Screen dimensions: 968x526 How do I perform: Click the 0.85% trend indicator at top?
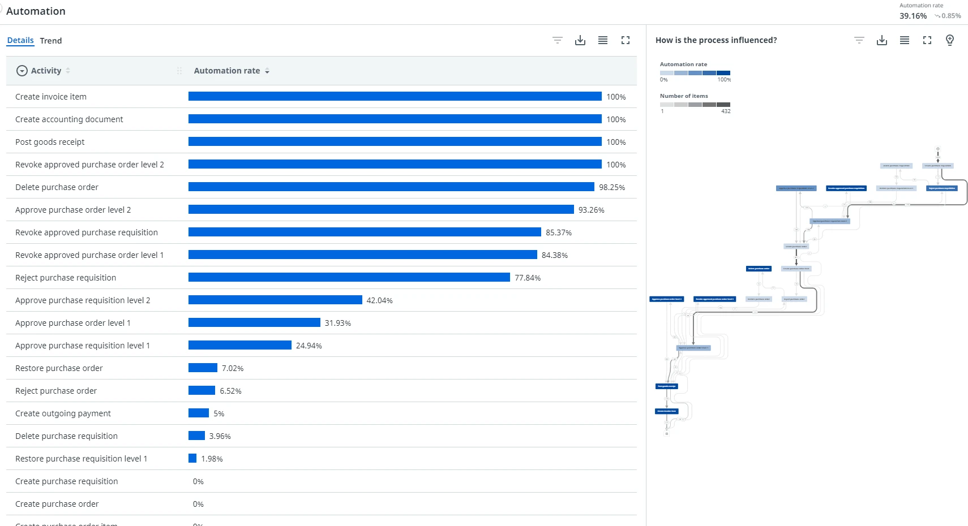tap(948, 16)
